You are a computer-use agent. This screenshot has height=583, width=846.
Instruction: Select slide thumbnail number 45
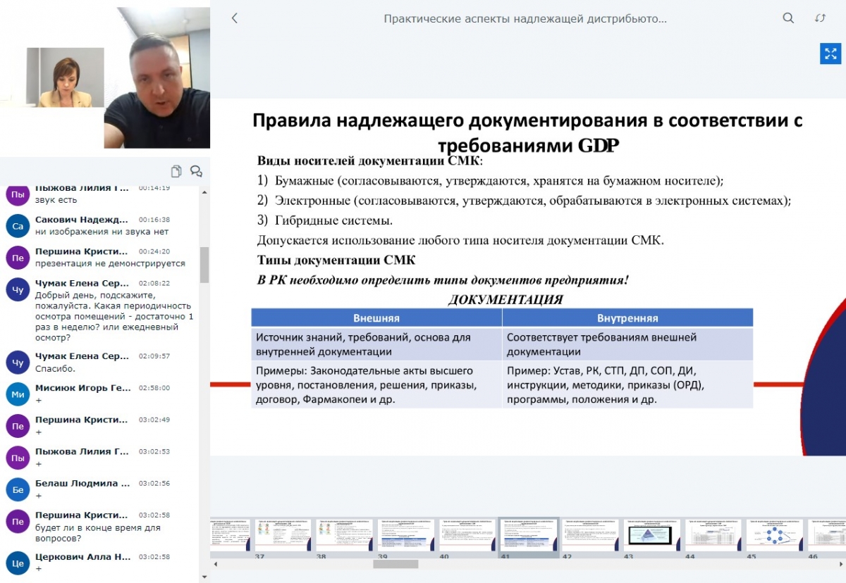[775, 536]
